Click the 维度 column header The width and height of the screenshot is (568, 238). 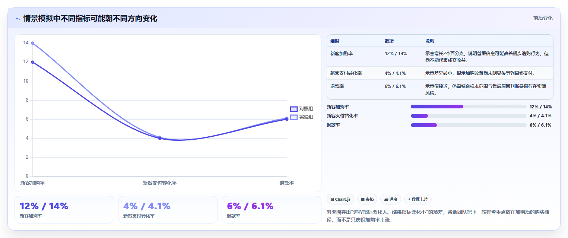coord(335,41)
